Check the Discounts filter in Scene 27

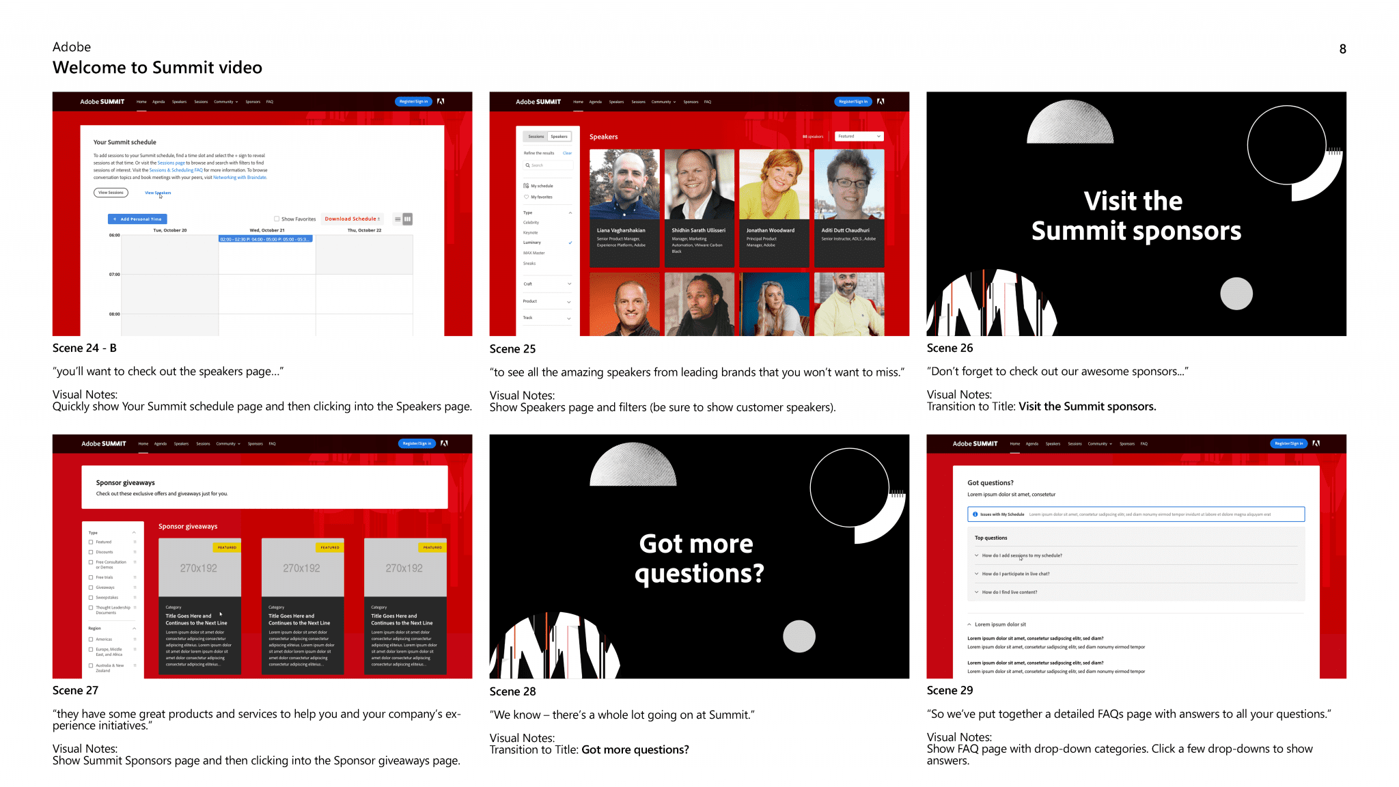91,552
